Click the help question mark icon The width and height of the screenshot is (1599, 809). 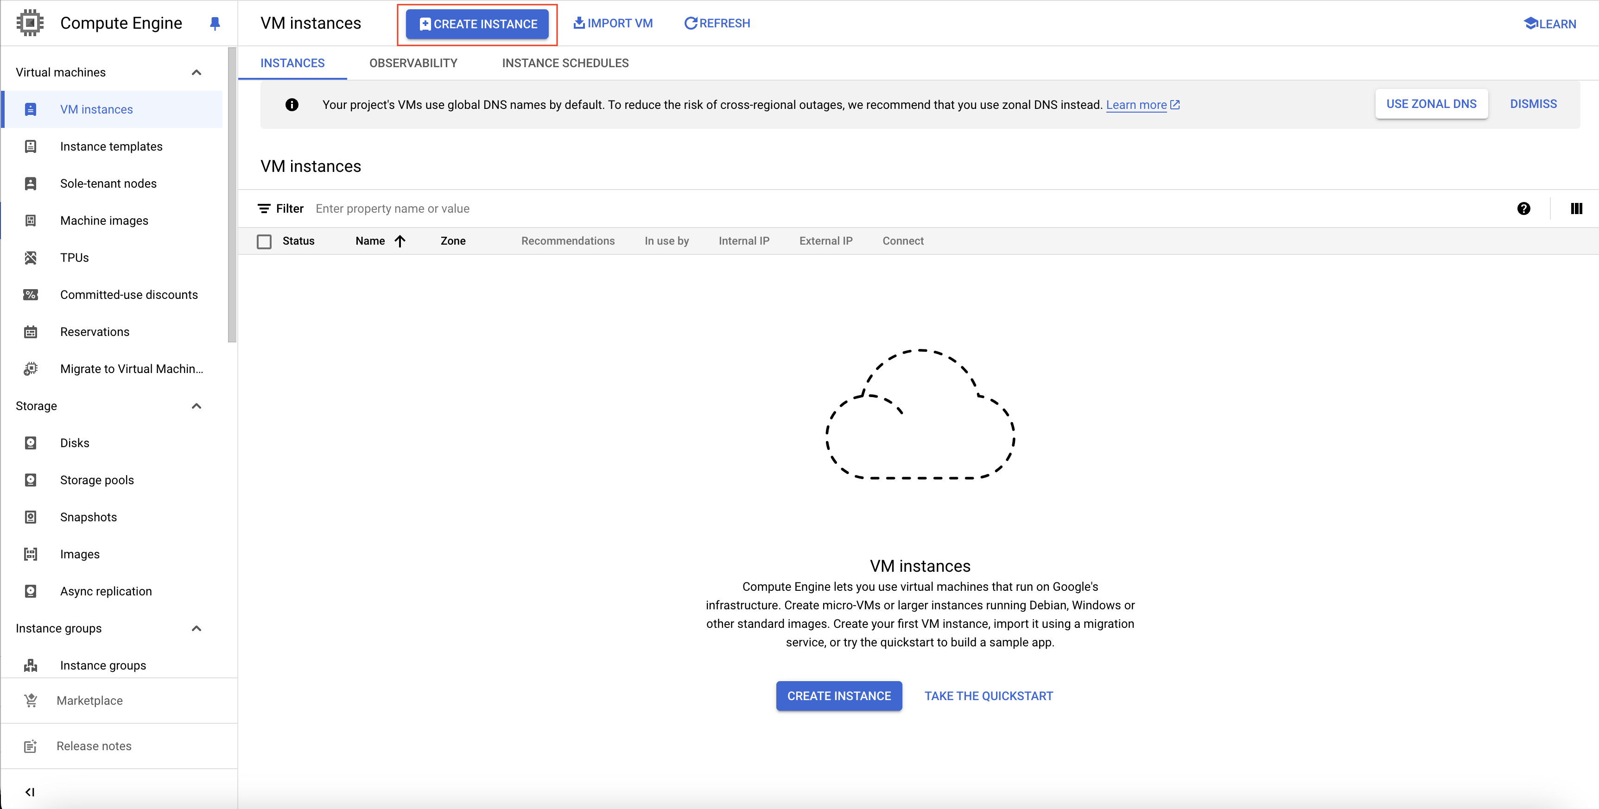click(1524, 209)
